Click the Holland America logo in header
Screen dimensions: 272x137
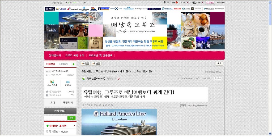(x=141, y=9)
